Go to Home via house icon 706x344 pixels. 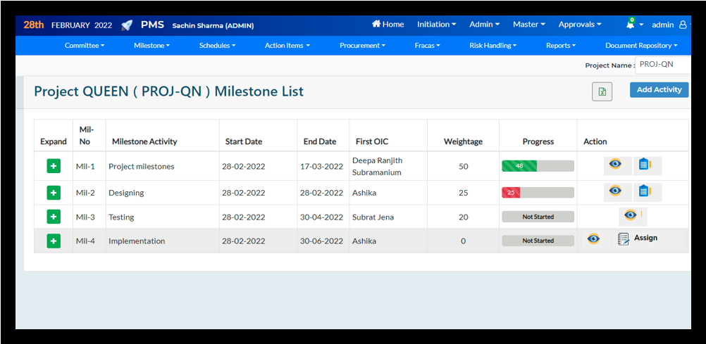[377, 25]
